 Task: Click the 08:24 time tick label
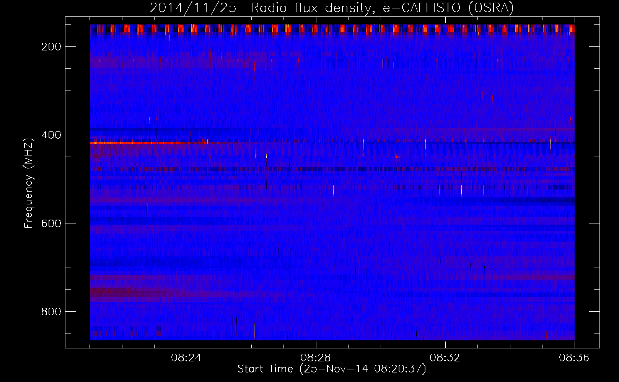(x=186, y=358)
